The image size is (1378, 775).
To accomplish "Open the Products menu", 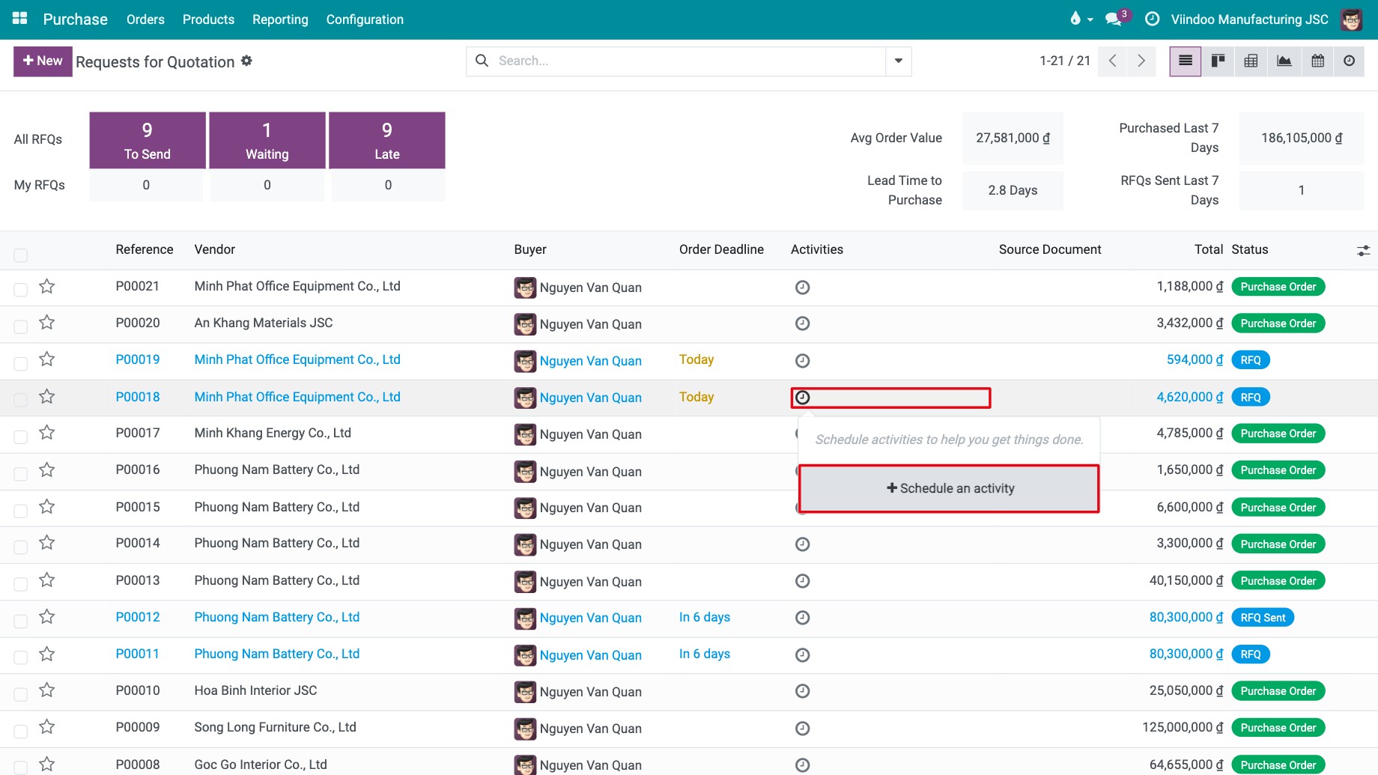I will point(208,19).
